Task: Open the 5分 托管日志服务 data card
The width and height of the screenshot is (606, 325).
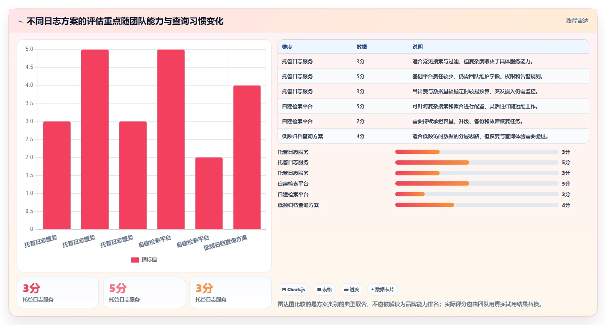Action: (x=144, y=292)
